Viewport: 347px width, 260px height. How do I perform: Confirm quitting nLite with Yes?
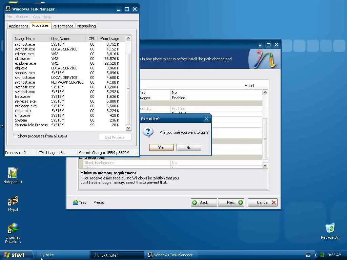[x=161, y=148]
